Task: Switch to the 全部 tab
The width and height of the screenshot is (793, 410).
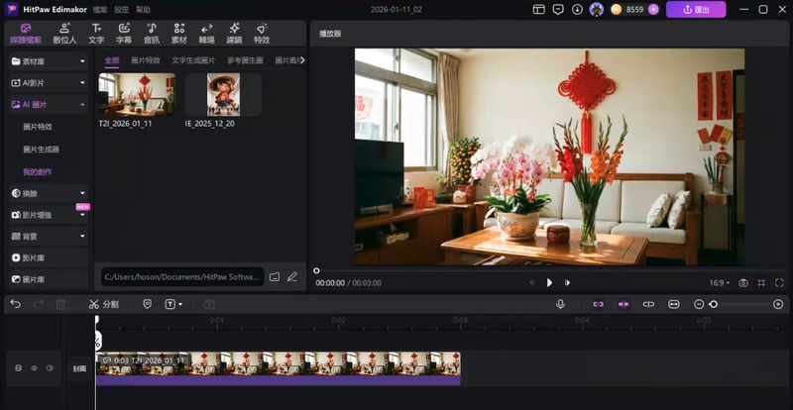Action: 112,60
